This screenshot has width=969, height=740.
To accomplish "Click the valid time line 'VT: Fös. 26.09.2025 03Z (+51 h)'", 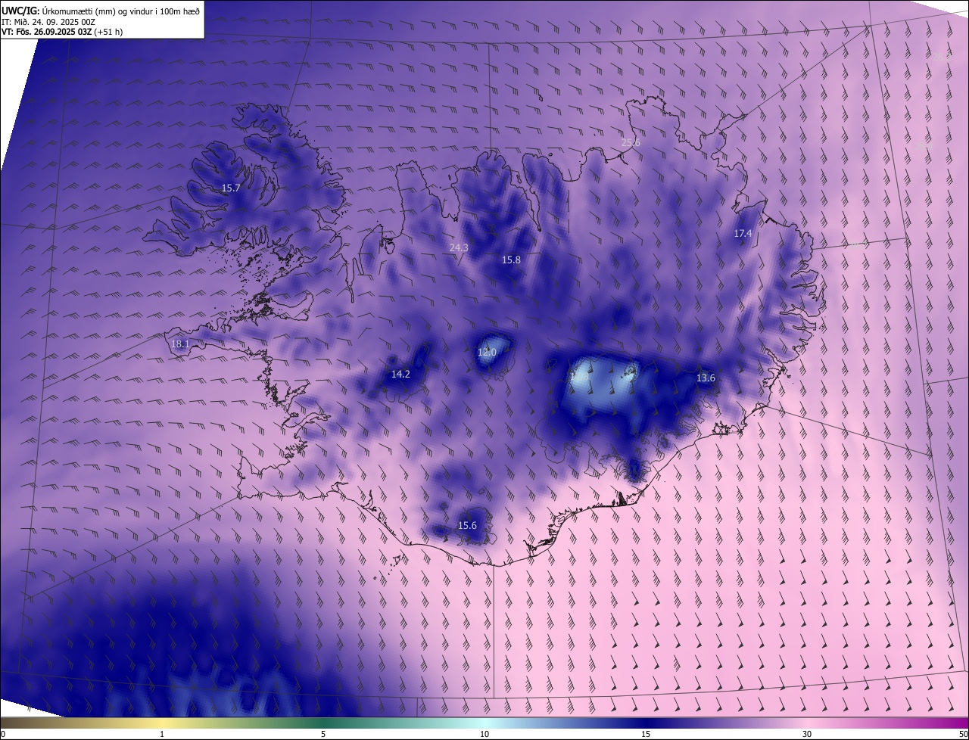I will 63,32.
